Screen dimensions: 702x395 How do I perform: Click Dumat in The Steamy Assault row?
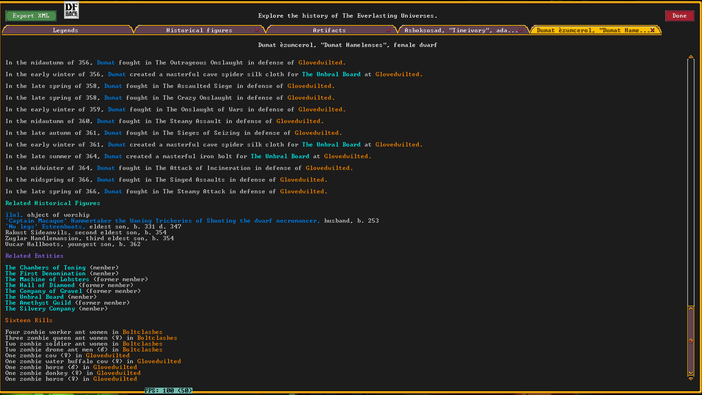106,121
